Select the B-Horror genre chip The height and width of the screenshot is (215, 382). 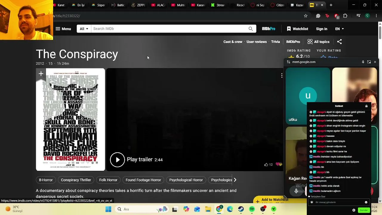pyautogui.click(x=46, y=180)
